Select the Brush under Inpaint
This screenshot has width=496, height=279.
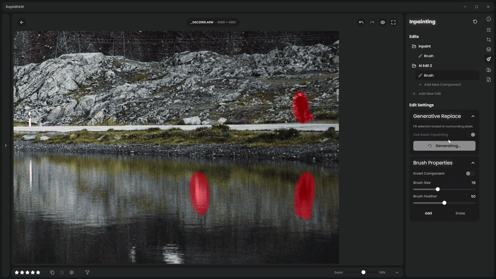coord(447,56)
